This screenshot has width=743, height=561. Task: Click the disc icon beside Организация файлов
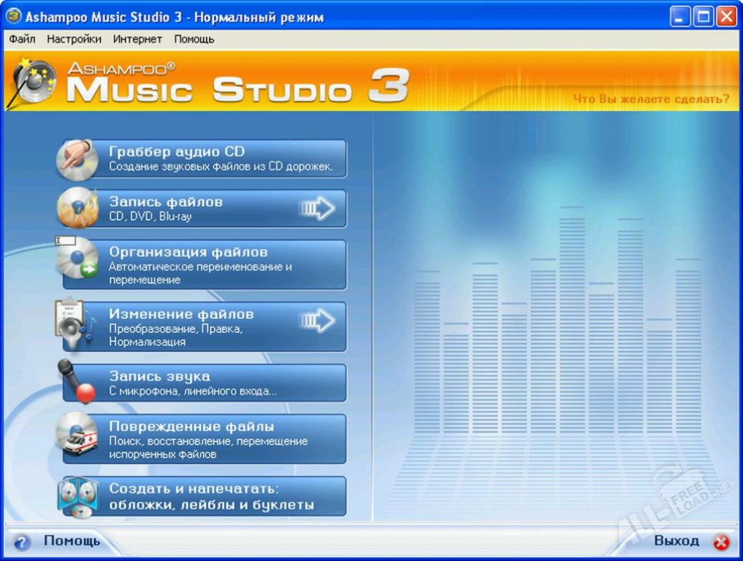coord(77,260)
